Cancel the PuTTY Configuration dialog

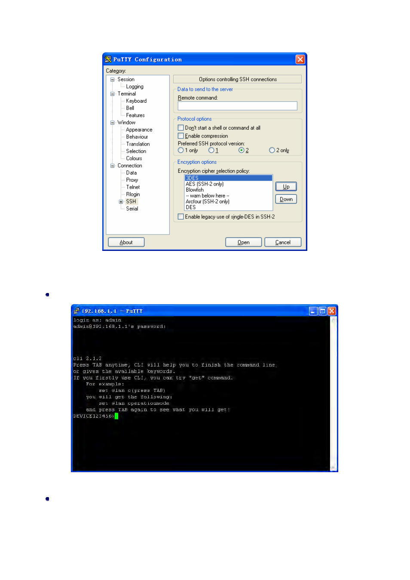(283, 242)
